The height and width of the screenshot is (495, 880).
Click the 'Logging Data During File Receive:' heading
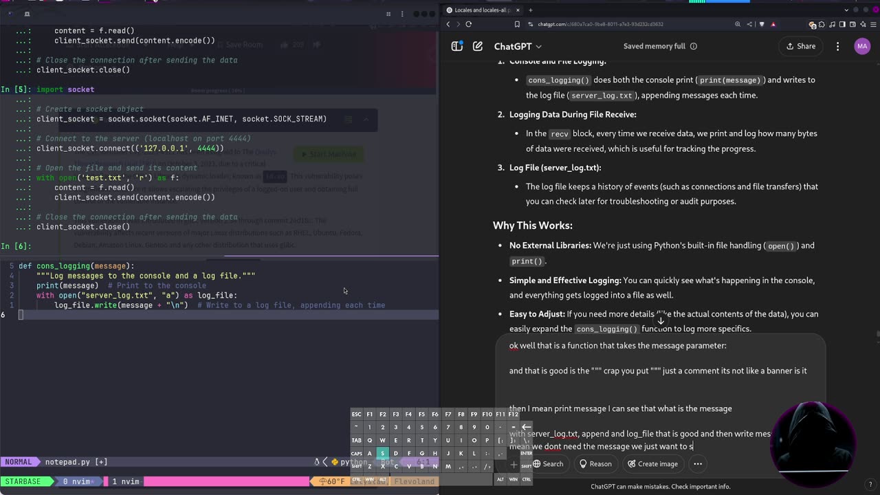[x=573, y=114]
